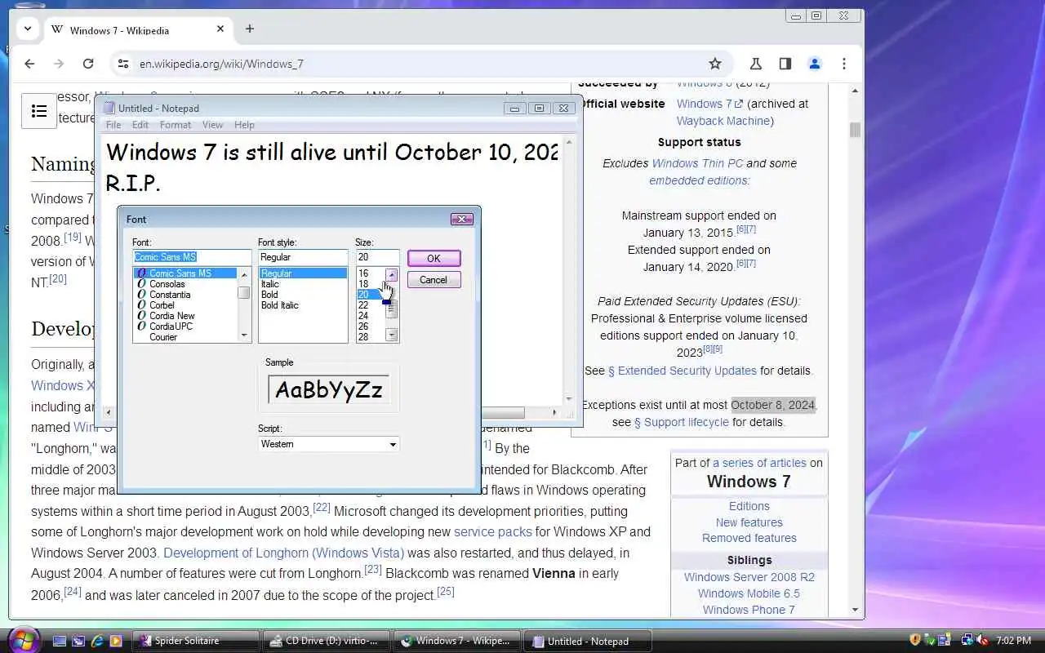Screen dimensions: 1045x653
Task: Open Windows Server 2008 R2 sibling link
Action: pyautogui.click(x=749, y=577)
